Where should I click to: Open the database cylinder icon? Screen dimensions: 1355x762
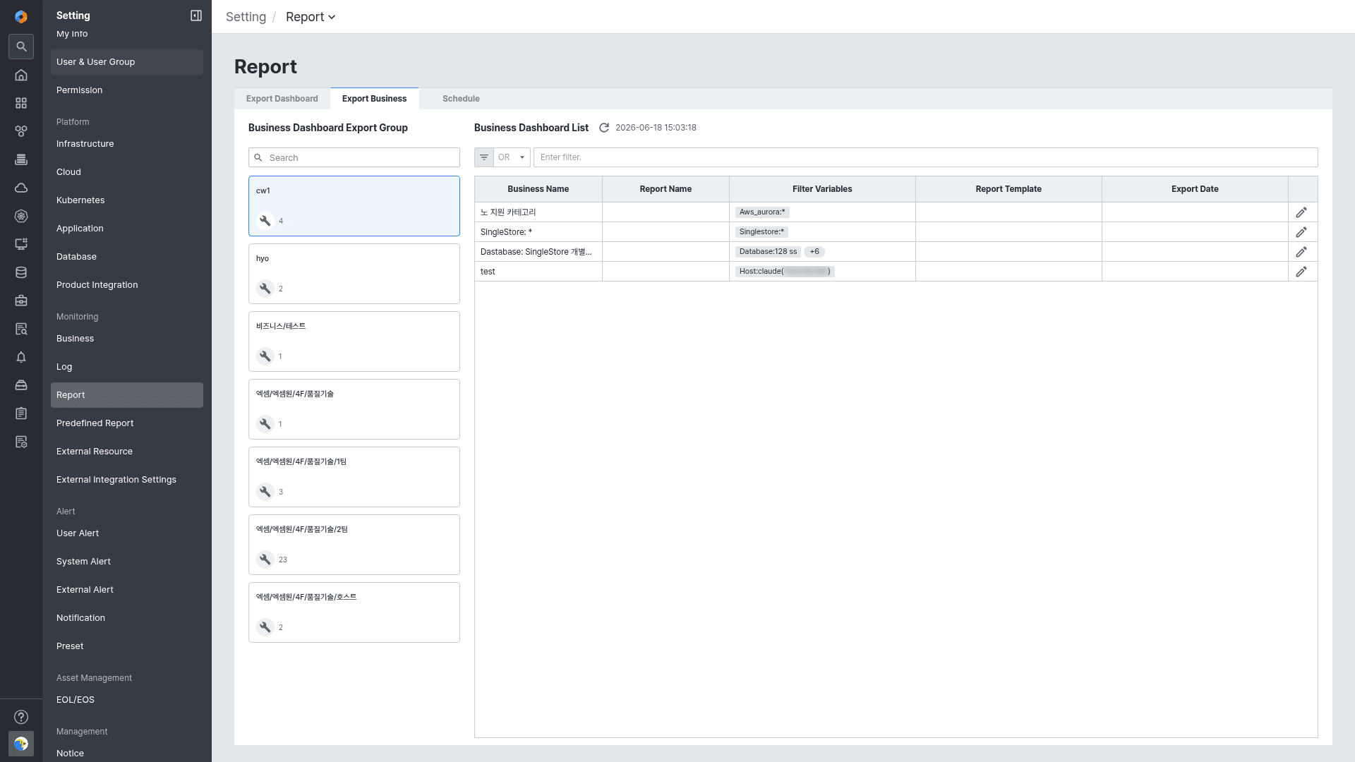point(21,272)
